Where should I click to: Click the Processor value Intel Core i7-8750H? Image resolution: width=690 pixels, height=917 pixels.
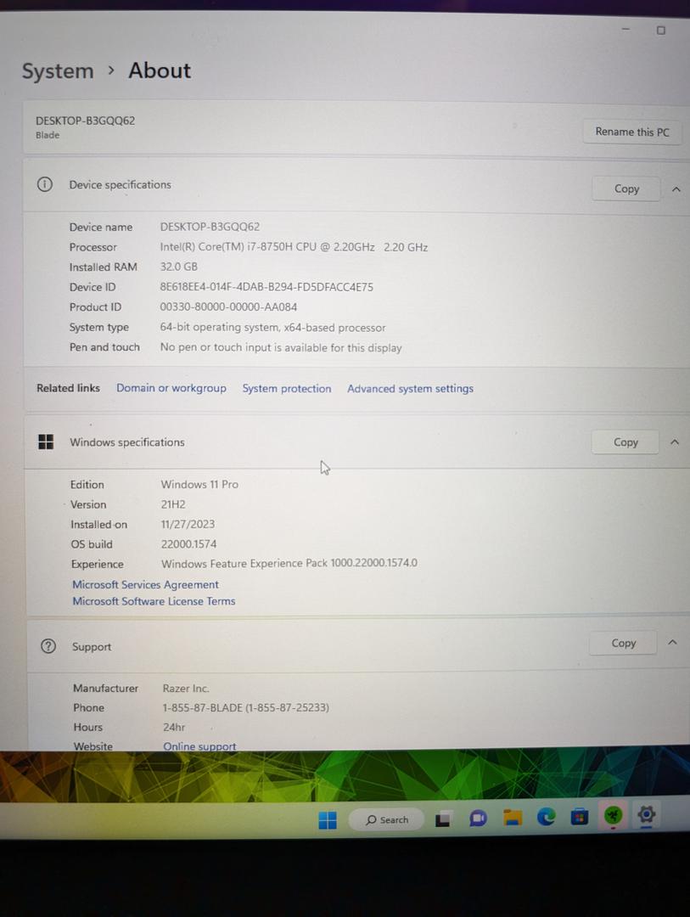295,247
